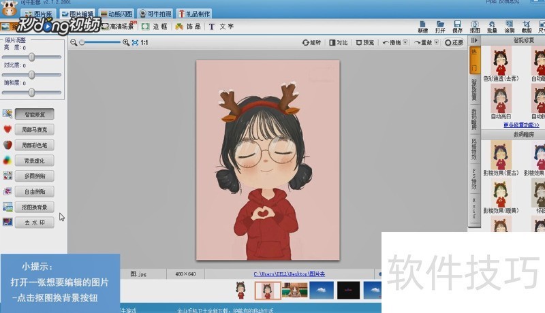The width and height of the screenshot is (545, 313).
Task: Click the zoom in magnifier icon
Action: [126, 42]
